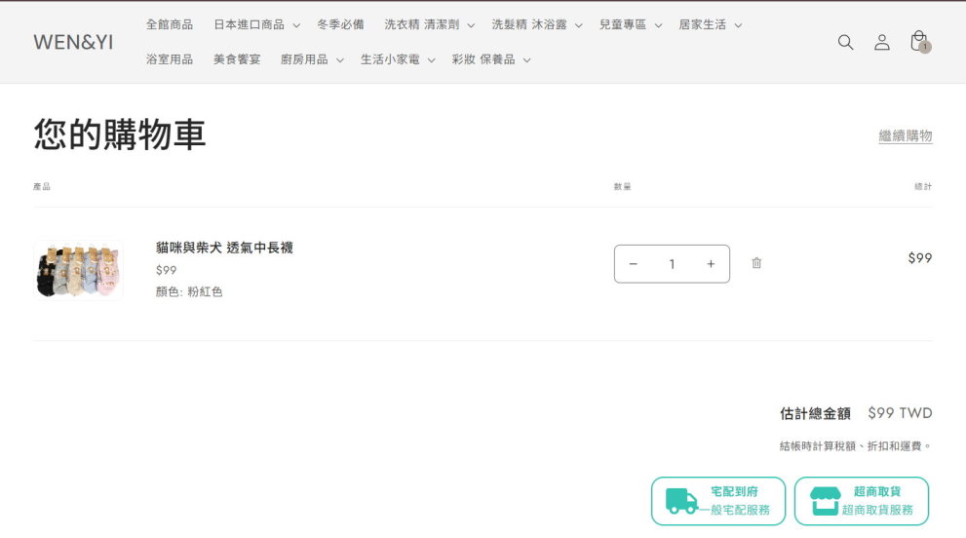Expand the 日本進口商品 dropdown menu
Screen dimensions: 966x538
pos(256,24)
